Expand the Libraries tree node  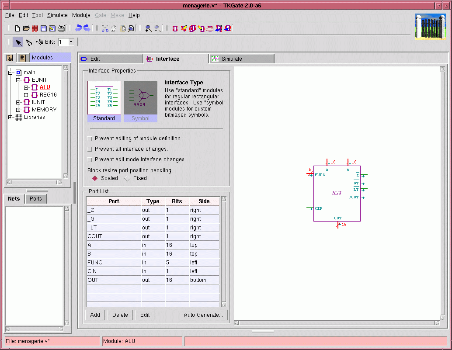coord(10,117)
